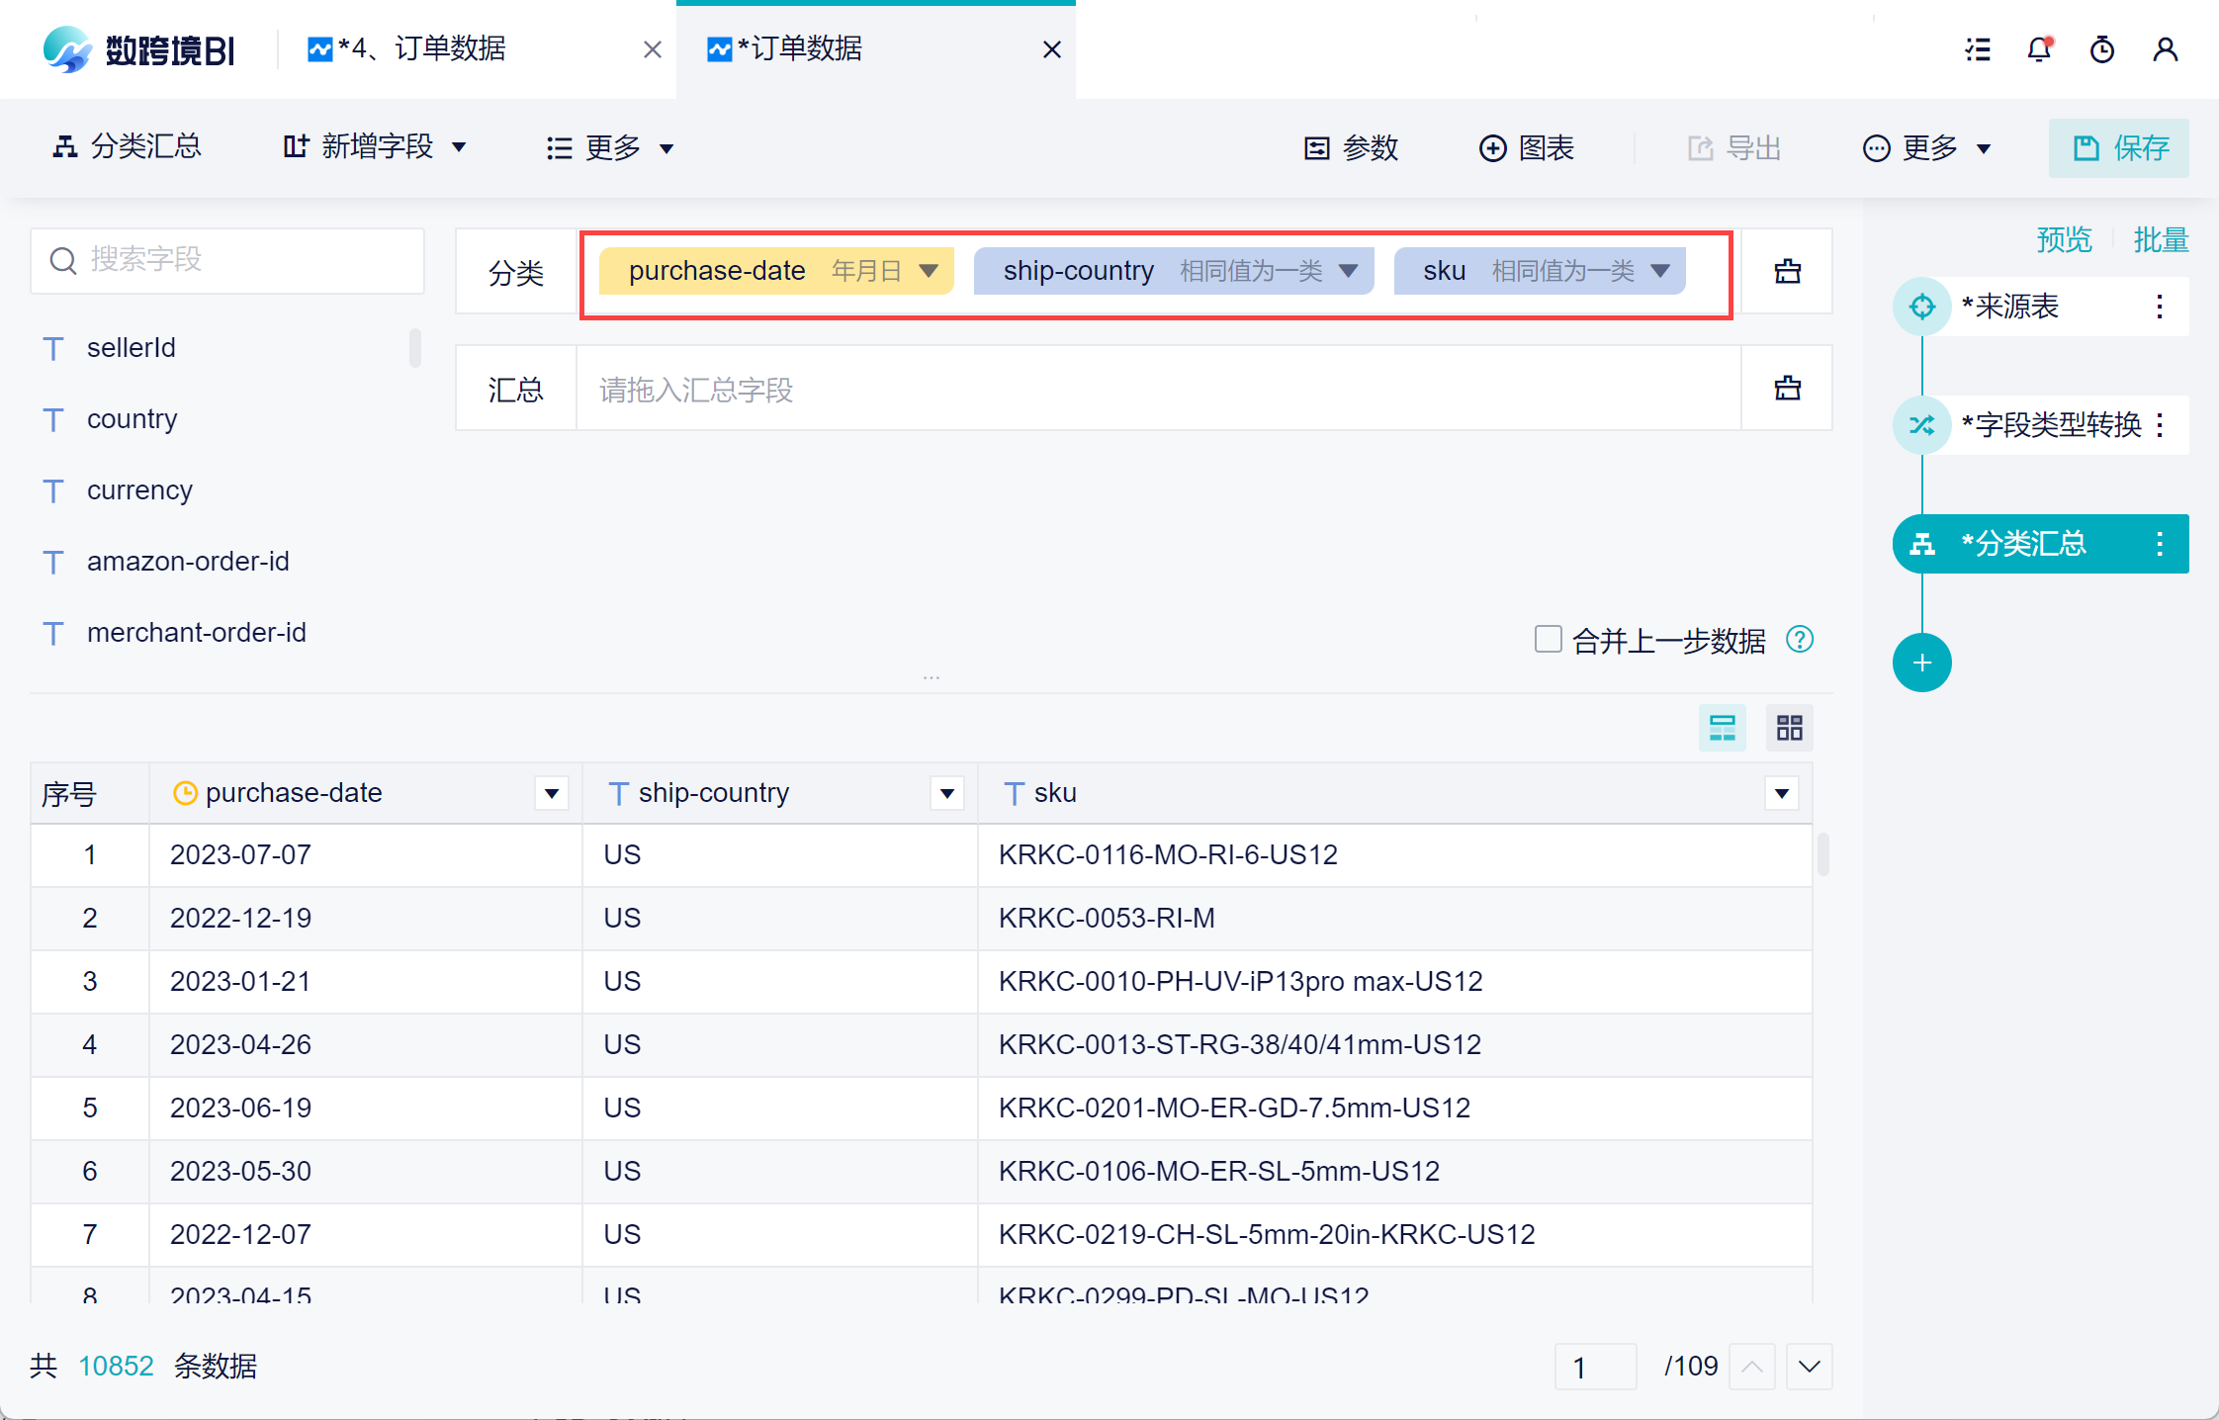Open the notification bell icon

[x=2039, y=49]
